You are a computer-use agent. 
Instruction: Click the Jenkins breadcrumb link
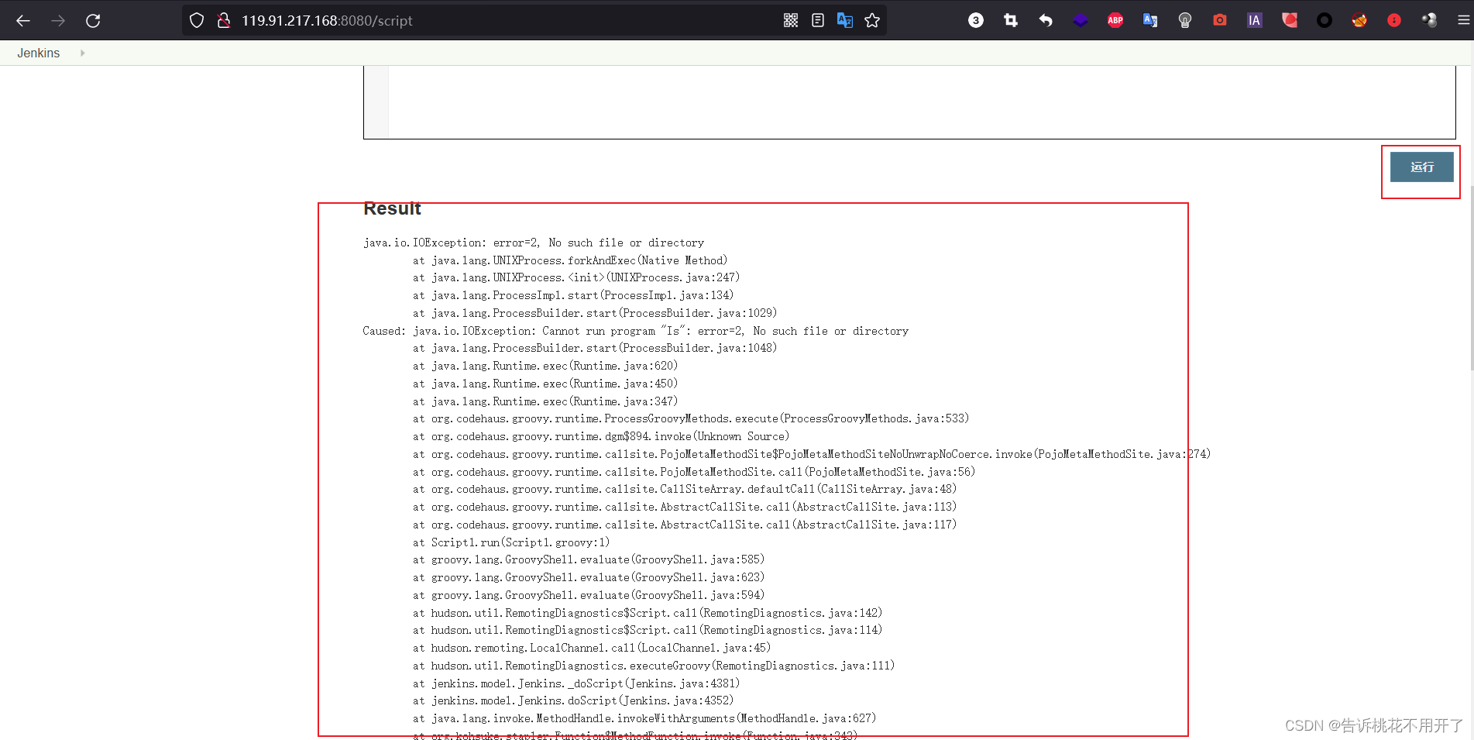[39, 53]
